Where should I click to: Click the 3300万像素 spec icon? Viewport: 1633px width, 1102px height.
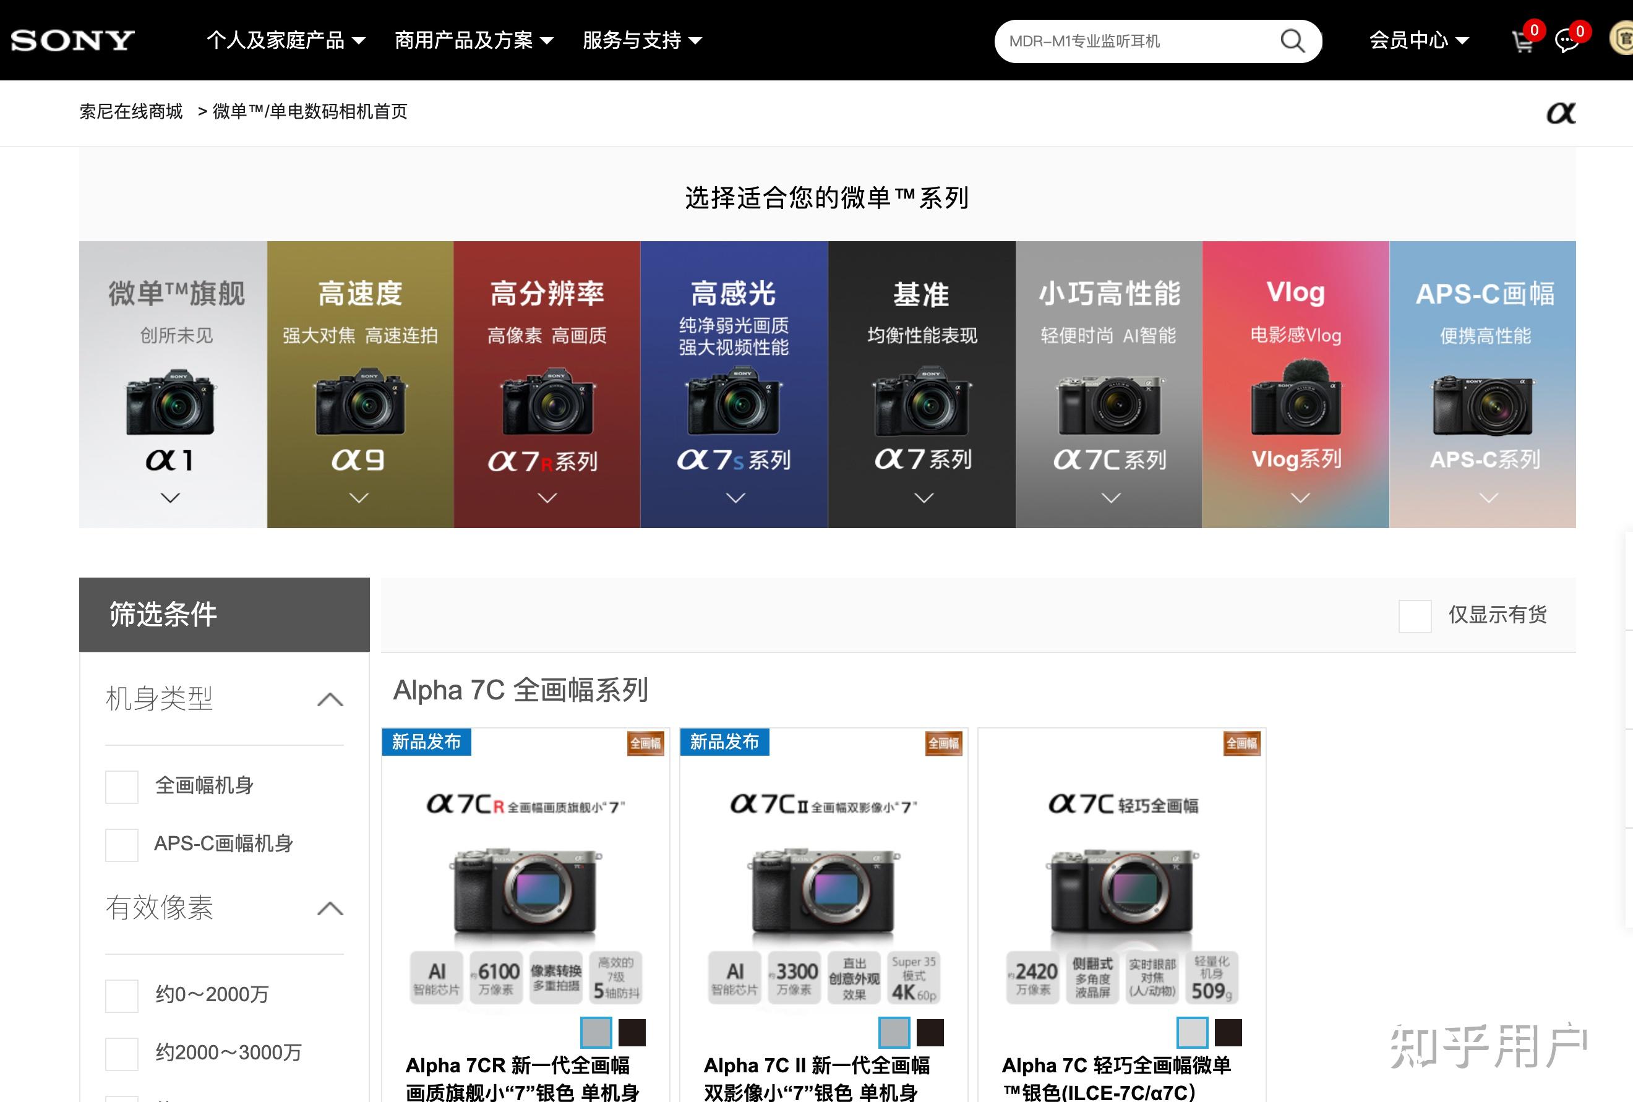pos(794,978)
